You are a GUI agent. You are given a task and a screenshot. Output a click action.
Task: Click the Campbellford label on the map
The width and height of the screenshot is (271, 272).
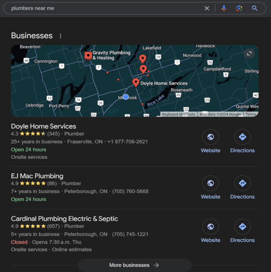[x=217, y=69]
